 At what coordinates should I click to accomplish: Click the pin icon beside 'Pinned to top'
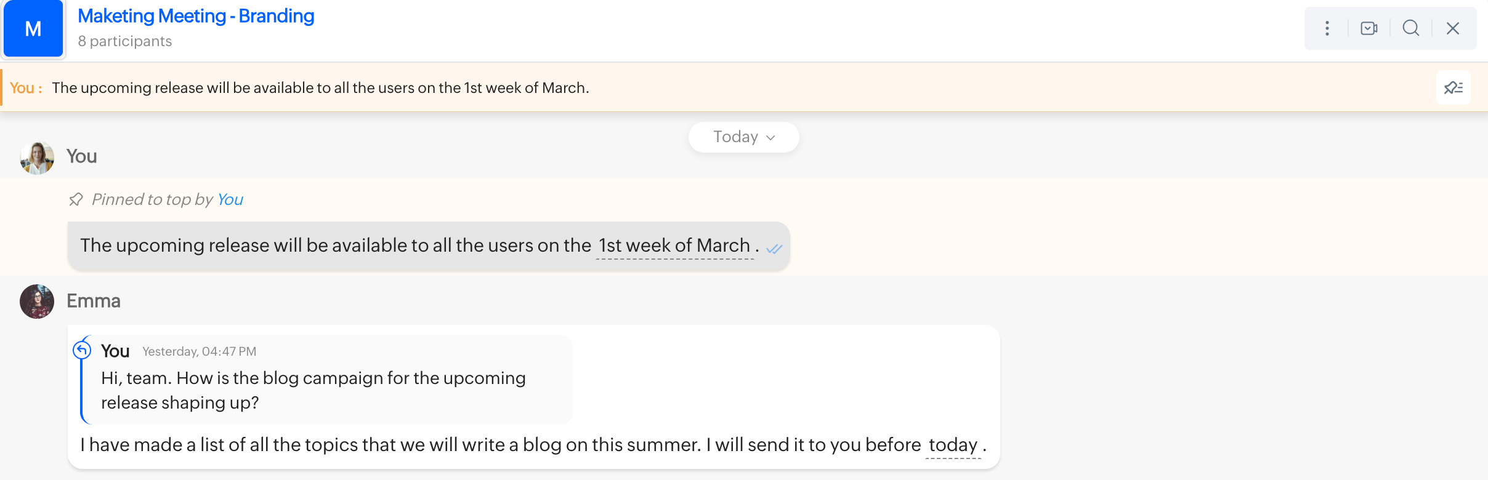[x=76, y=199]
